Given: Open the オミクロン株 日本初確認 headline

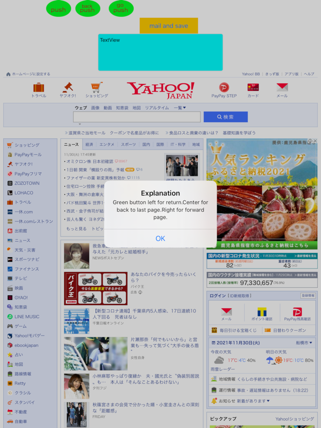Looking at the screenshot, I should click(90, 161).
